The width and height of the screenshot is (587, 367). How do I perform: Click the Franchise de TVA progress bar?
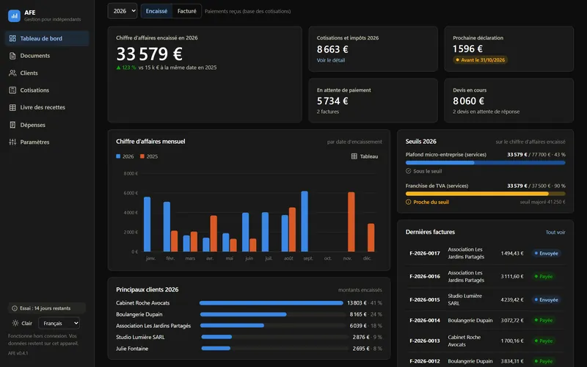[486, 194]
